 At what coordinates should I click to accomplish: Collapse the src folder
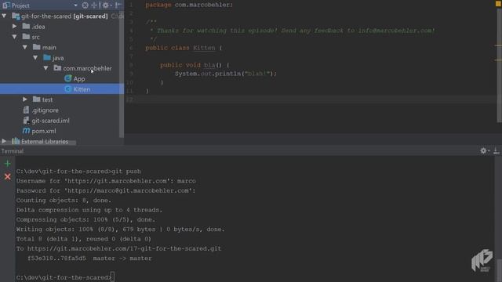click(x=15, y=37)
